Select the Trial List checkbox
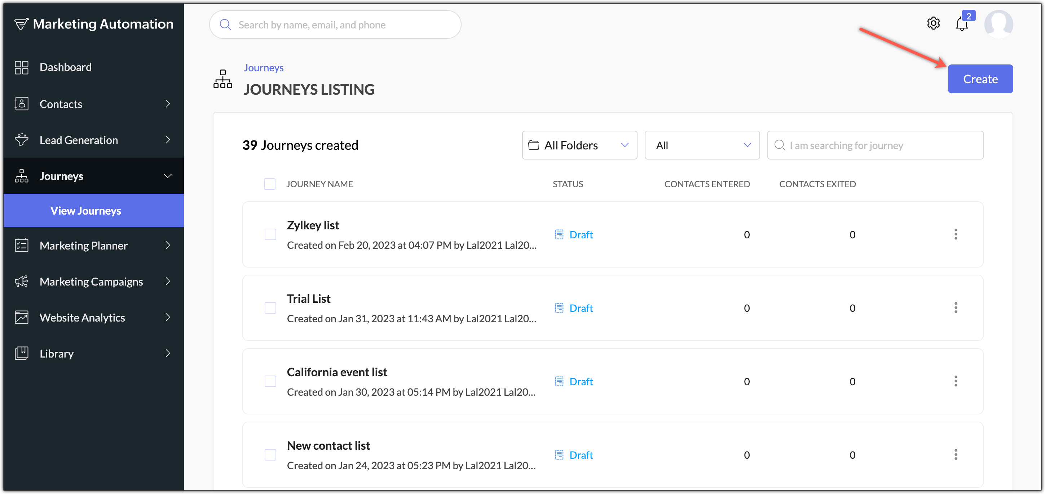Viewport: 1045px width, 494px height. click(270, 308)
